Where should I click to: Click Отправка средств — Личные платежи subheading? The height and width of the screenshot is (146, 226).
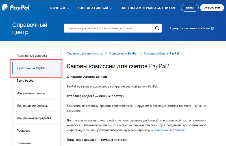coord(96,96)
